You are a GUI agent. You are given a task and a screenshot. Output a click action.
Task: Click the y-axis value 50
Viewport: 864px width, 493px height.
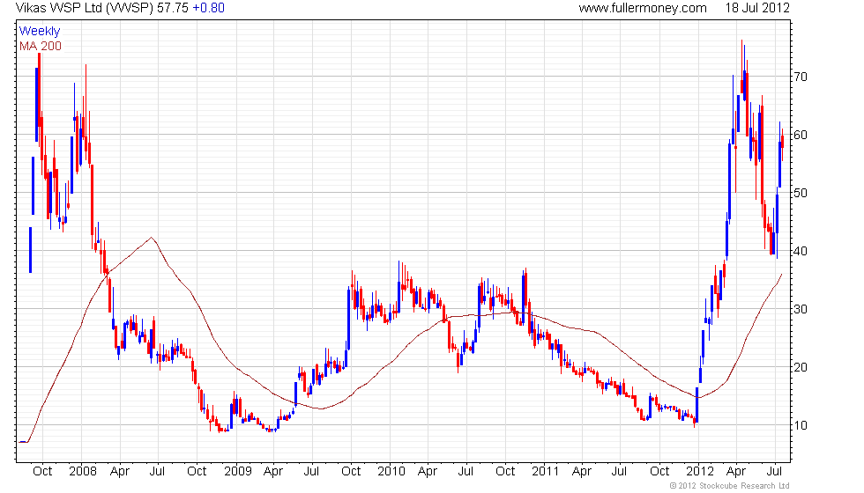click(x=801, y=193)
